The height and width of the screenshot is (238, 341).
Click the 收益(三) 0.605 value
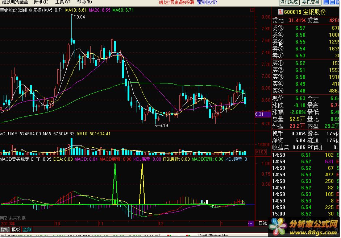click(299, 147)
